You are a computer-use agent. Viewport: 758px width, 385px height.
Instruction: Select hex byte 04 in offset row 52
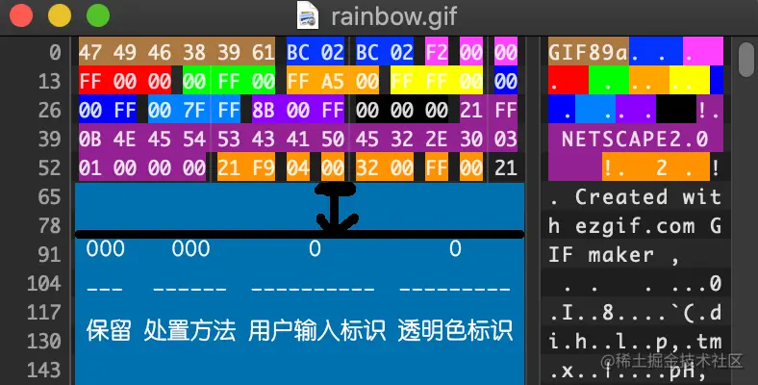coord(298,168)
